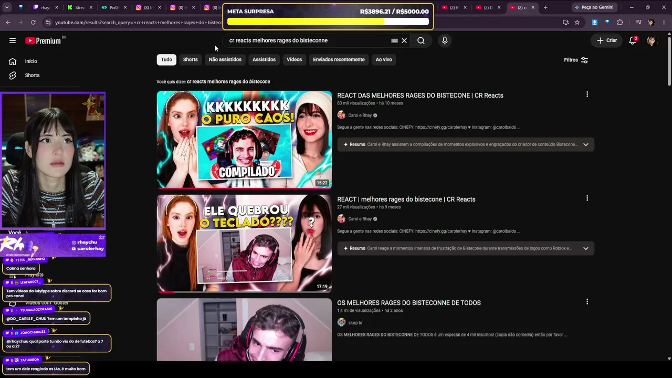Open the blue download extension icon
The image size is (672, 378).
click(594, 23)
